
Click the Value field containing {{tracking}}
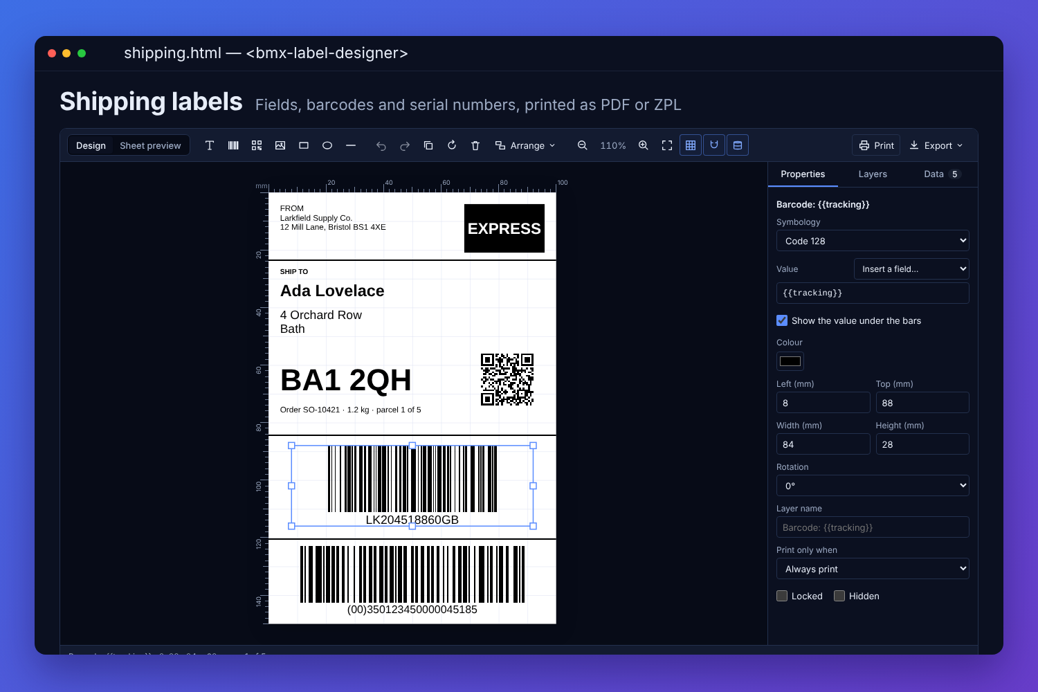pos(873,293)
